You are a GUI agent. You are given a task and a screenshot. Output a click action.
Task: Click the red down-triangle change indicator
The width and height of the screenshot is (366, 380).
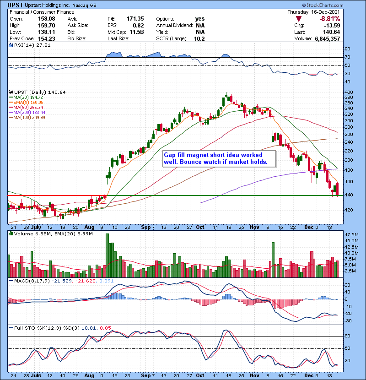pyautogui.click(x=299, y=19)
